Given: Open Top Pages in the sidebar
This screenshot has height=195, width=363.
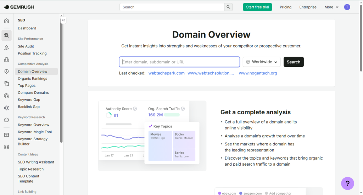Looking at the screenshot, I should tap(27, 86).
